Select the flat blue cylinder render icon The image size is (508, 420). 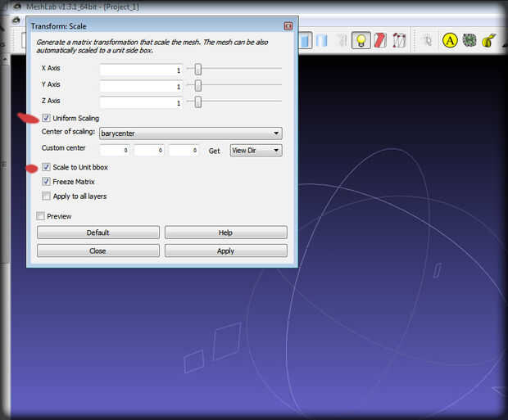305,41
